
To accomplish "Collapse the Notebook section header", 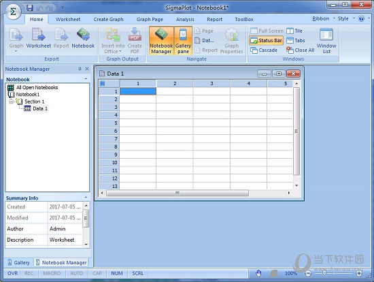I will point(86,78).
